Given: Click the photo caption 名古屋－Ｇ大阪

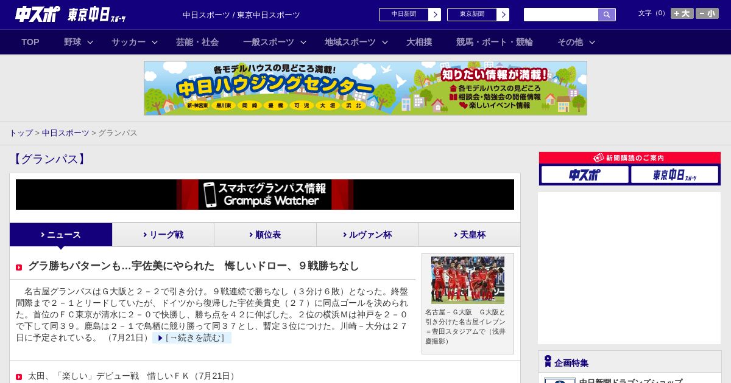Looking at the screenshot, I should [465, 326].
